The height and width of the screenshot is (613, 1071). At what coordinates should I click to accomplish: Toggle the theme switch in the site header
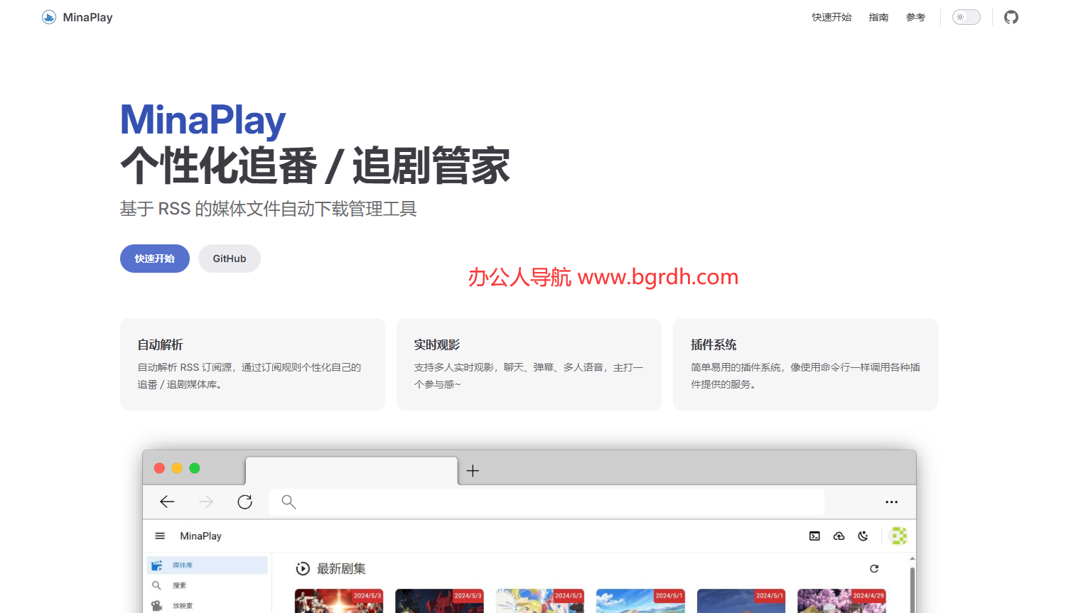click(x=966, y=16)
